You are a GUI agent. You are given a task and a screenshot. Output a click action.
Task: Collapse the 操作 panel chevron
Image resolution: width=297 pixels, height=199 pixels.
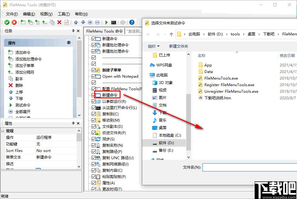point(68,42)
